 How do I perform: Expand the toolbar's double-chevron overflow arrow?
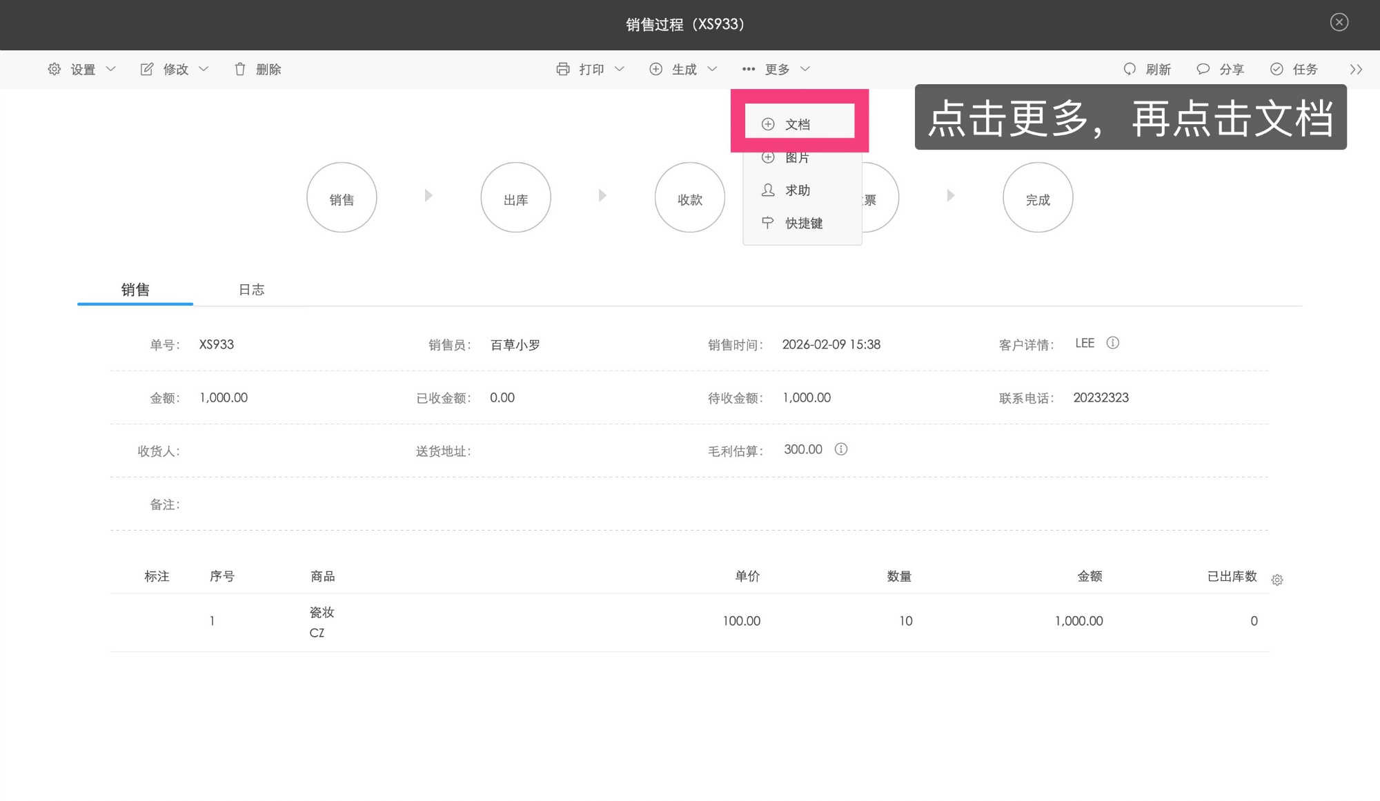1356,69
